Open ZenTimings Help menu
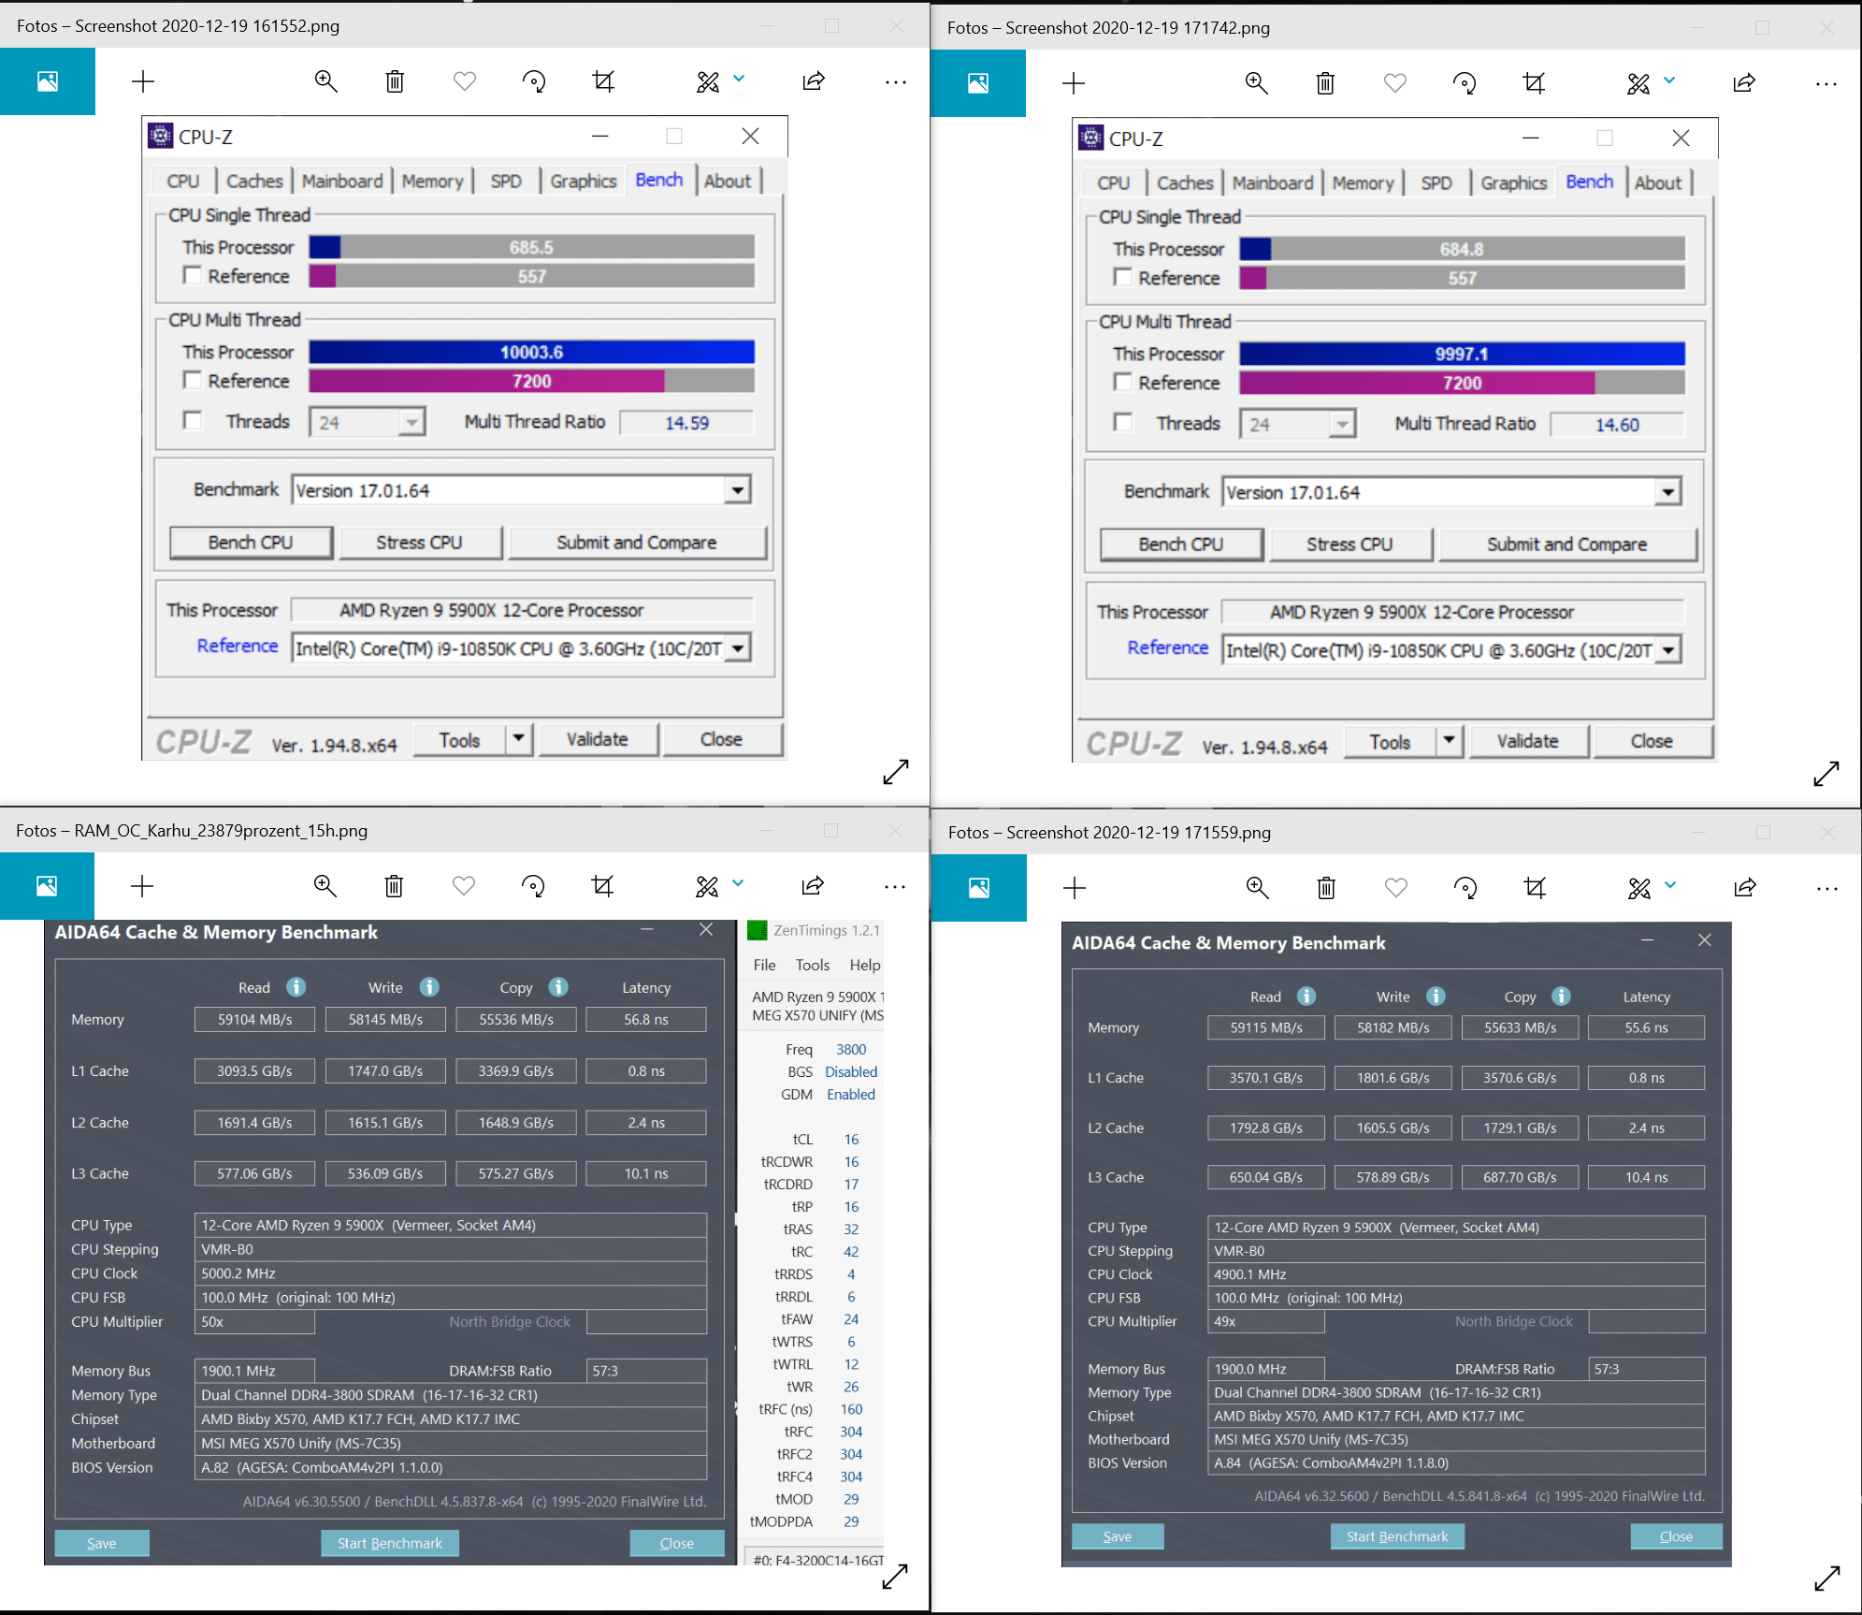 click(865, 965)
